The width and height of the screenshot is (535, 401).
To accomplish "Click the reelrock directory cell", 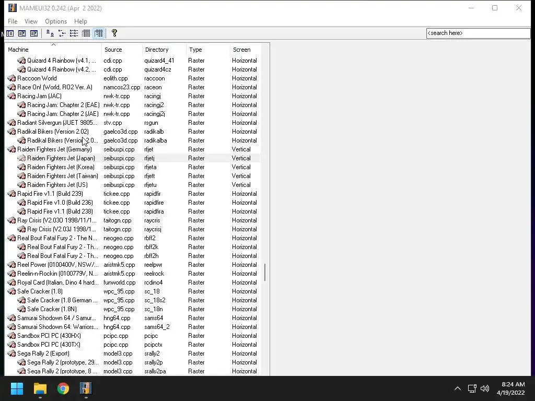I will click(154, 274).
